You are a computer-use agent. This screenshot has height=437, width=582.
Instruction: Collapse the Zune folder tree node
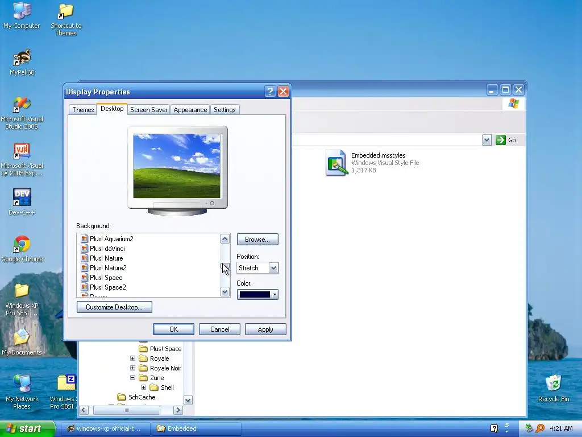pyautogui.click(x=132, y=378)
